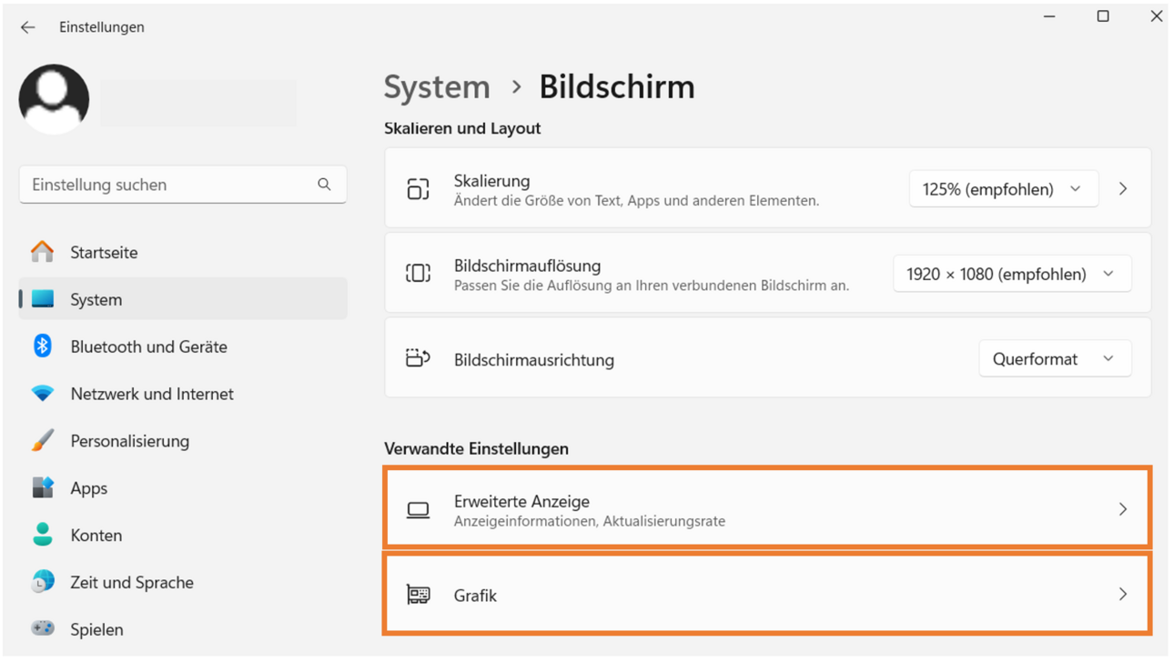Expand Skalierung details with right chevron
Viewport: 1174px width, 662px height.
tap(1123, 189)
